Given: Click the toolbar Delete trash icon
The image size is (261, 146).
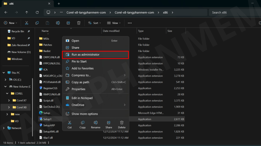Looking at the screenshot, I should tap(79, 23).
